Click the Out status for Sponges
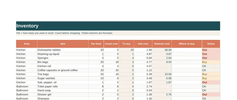The height and width of the screenshot is (100, 237). coord(211,58)
